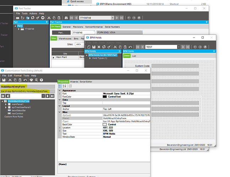Screen dimensions: 230x177
Task: Click Print icon in Customization Tools toolbar
Action: [x=31, y=80]
